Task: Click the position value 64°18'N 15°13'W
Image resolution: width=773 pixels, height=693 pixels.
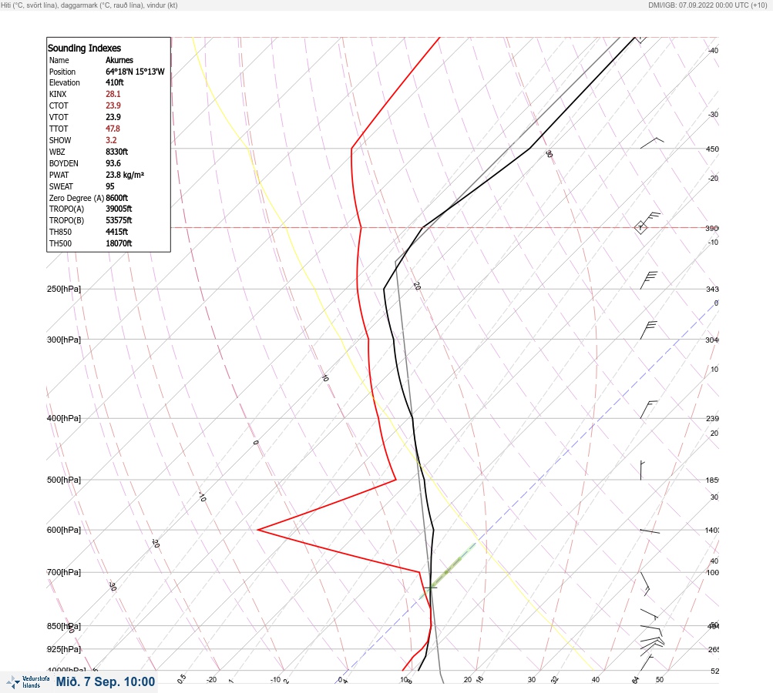Action: pyautogui.click(x=135, y=72)
